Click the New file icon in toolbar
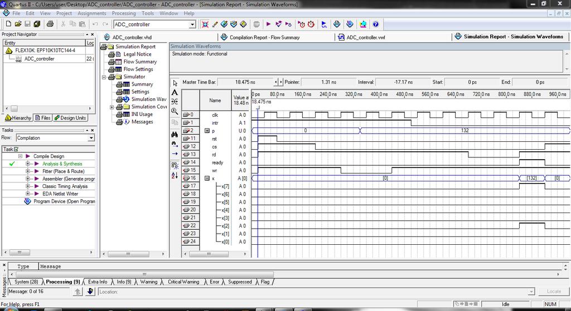The width and height of the screenshot is (571, 311). point(8,24)
